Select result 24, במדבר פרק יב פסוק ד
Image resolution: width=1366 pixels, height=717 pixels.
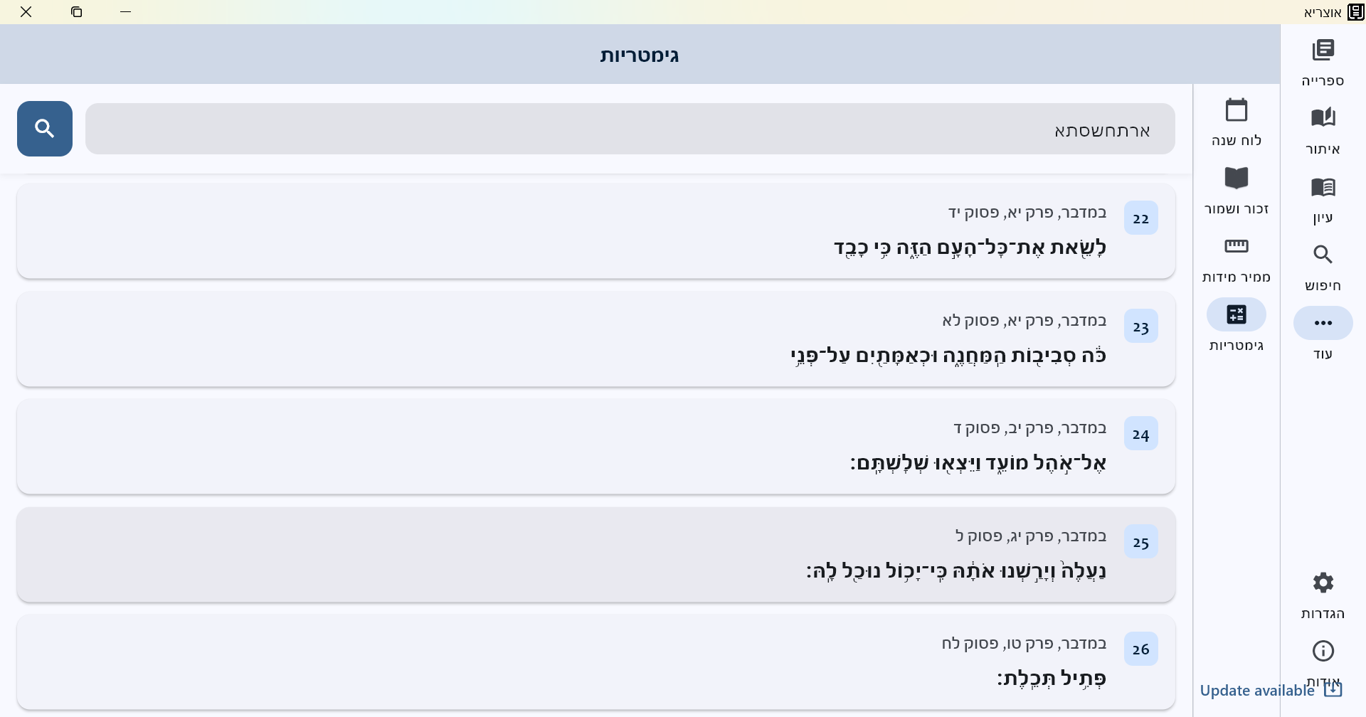click(x=596, y=447)
